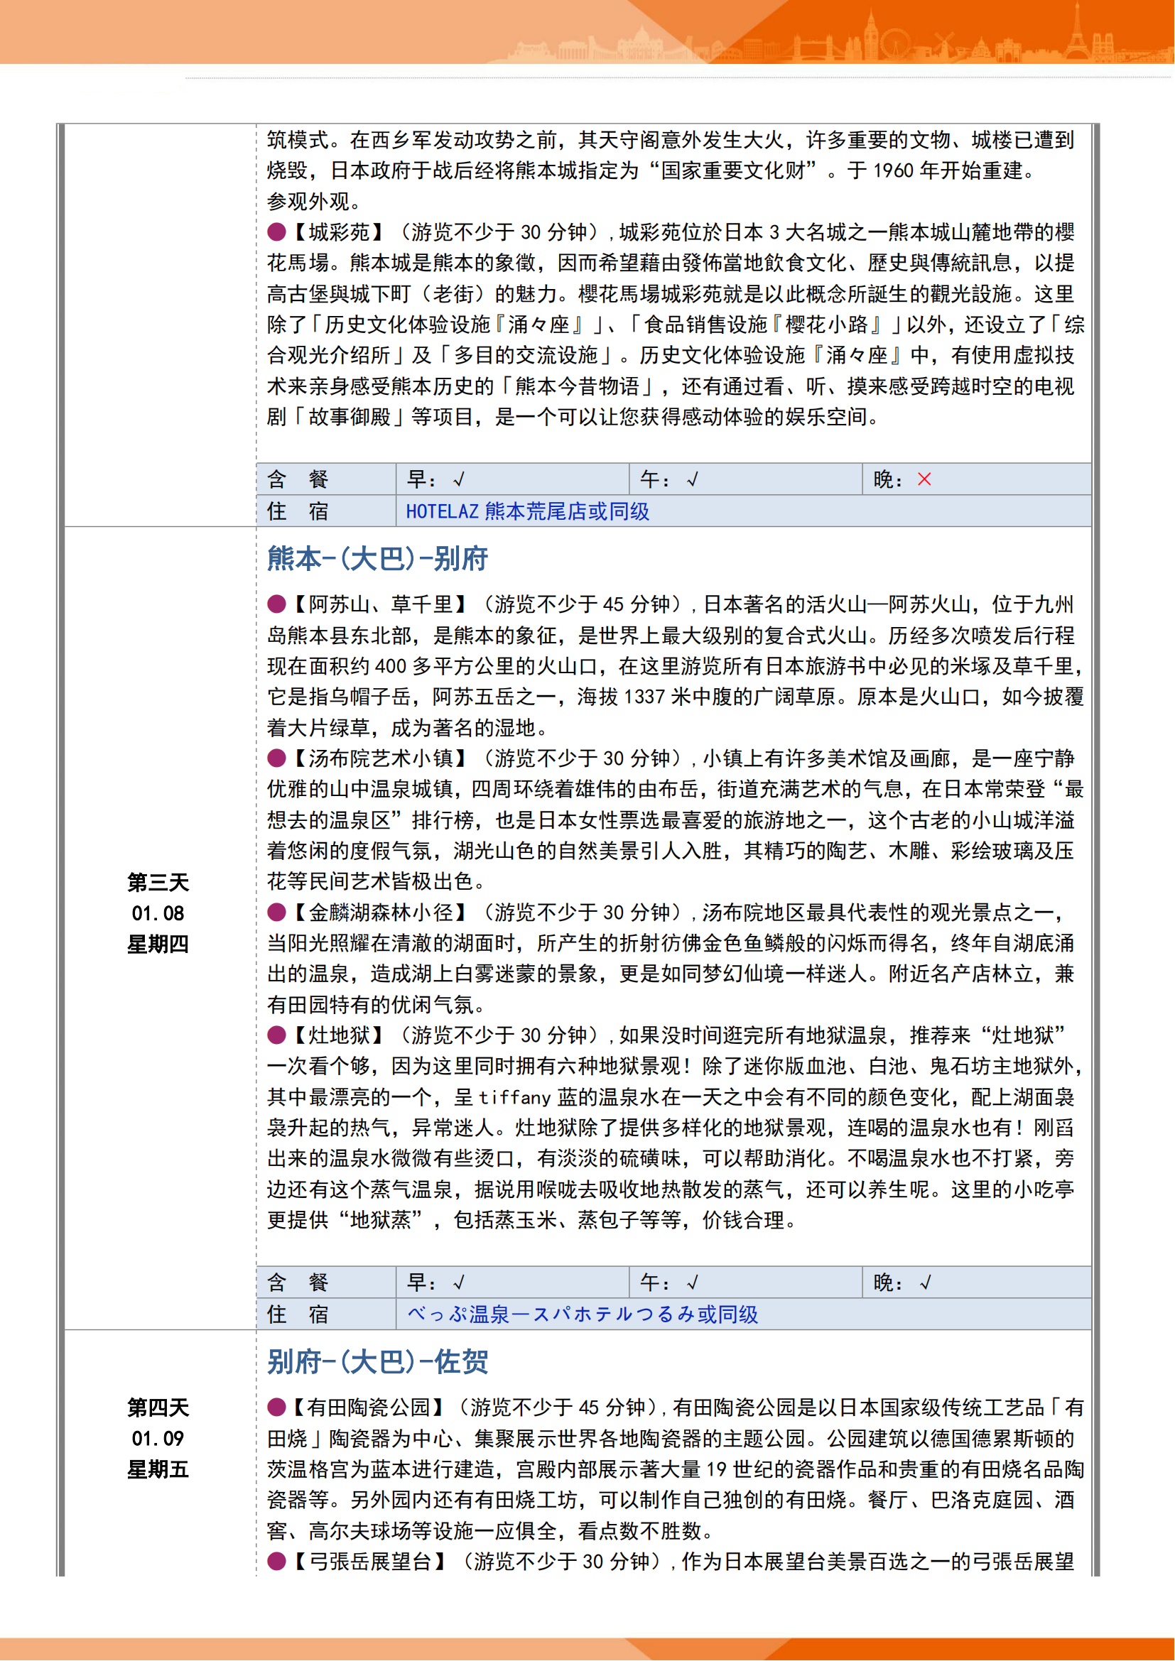1175x1661 pixels.
Task: Click breakfast check mark above HOTELAZ row
Action: (x=458, y=479)
